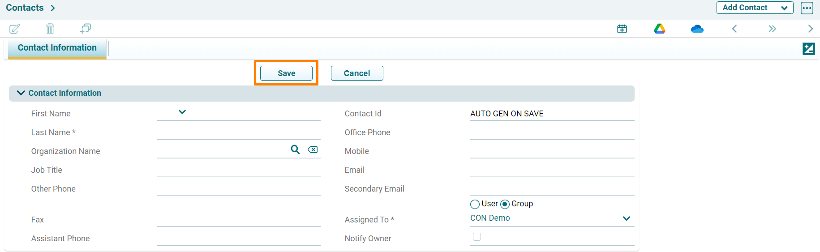Click the edit pencil icon
The width and height of the screenshot is (820, 252).
pos(15,29)
